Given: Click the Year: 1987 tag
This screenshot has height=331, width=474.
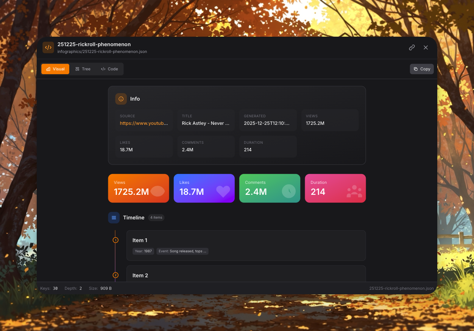Looking at the screenshot, I should [143, 251].
